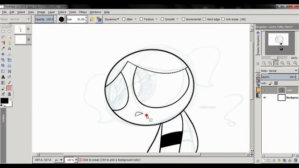Toggle lock pixels brush icon
The width and height of the screenshot is (299, 168).
271,83
